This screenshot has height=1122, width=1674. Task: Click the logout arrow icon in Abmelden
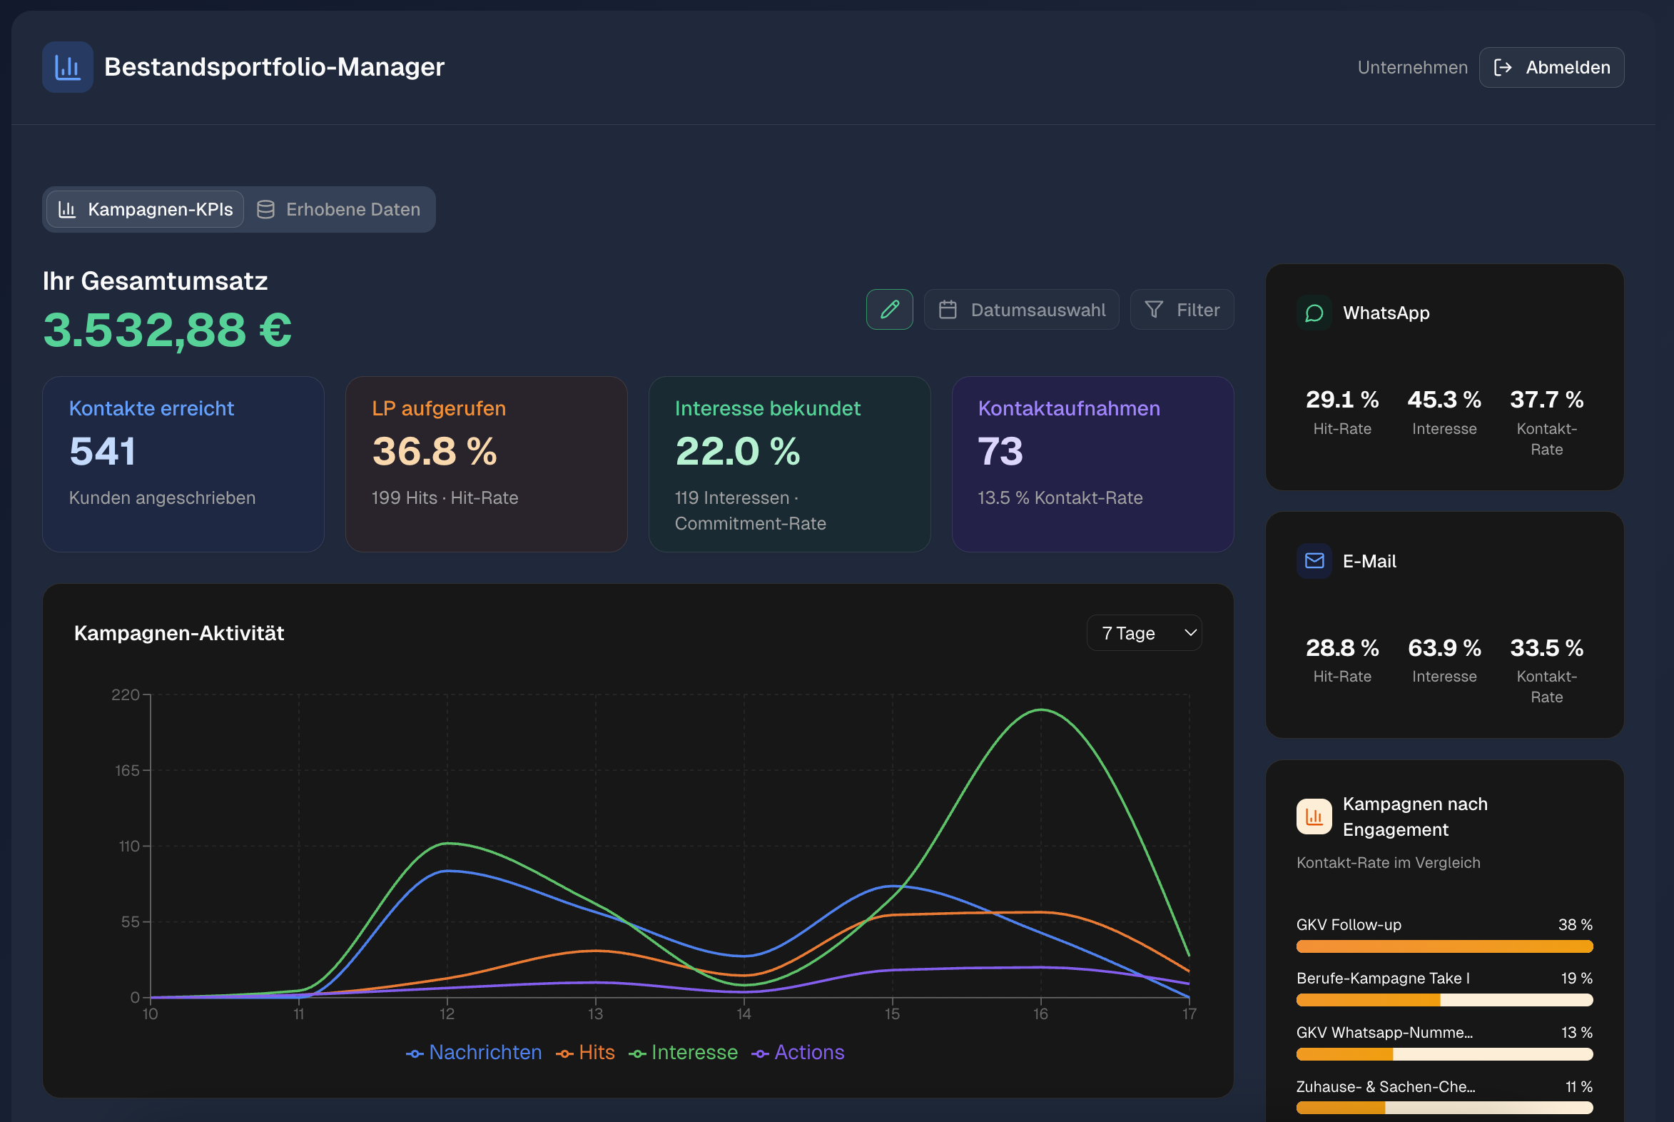1503,66
